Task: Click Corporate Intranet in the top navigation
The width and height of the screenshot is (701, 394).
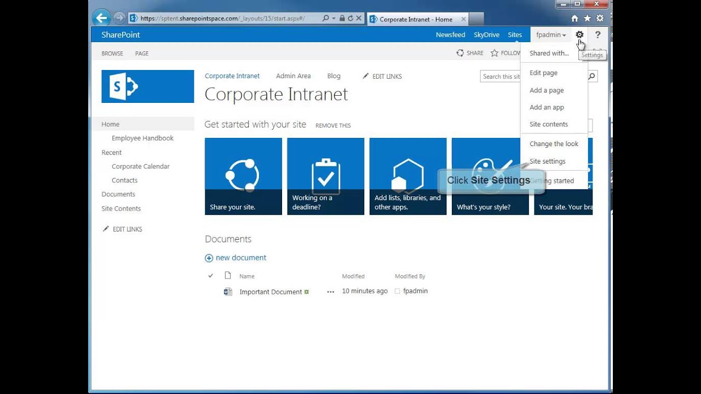Action: (232, 76)
